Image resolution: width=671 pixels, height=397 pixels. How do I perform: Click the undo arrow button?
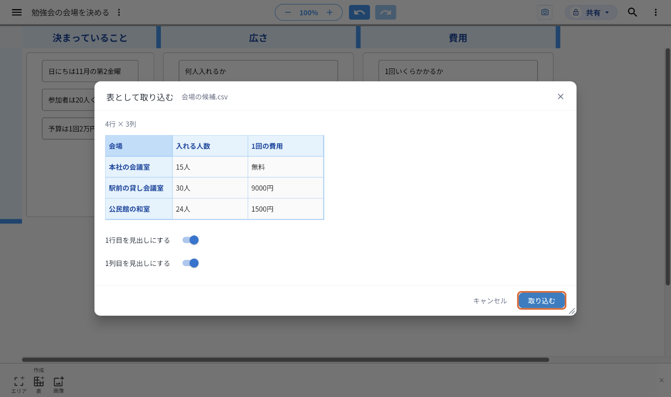click(359, 12)
